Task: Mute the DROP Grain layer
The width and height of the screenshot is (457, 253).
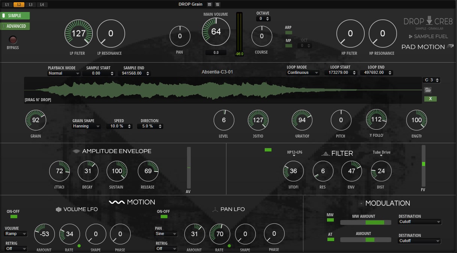Action: point(209,4)
